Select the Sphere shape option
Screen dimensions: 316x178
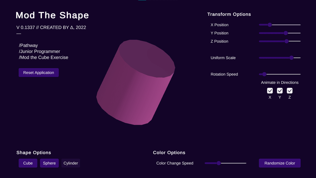pos(49,163)
